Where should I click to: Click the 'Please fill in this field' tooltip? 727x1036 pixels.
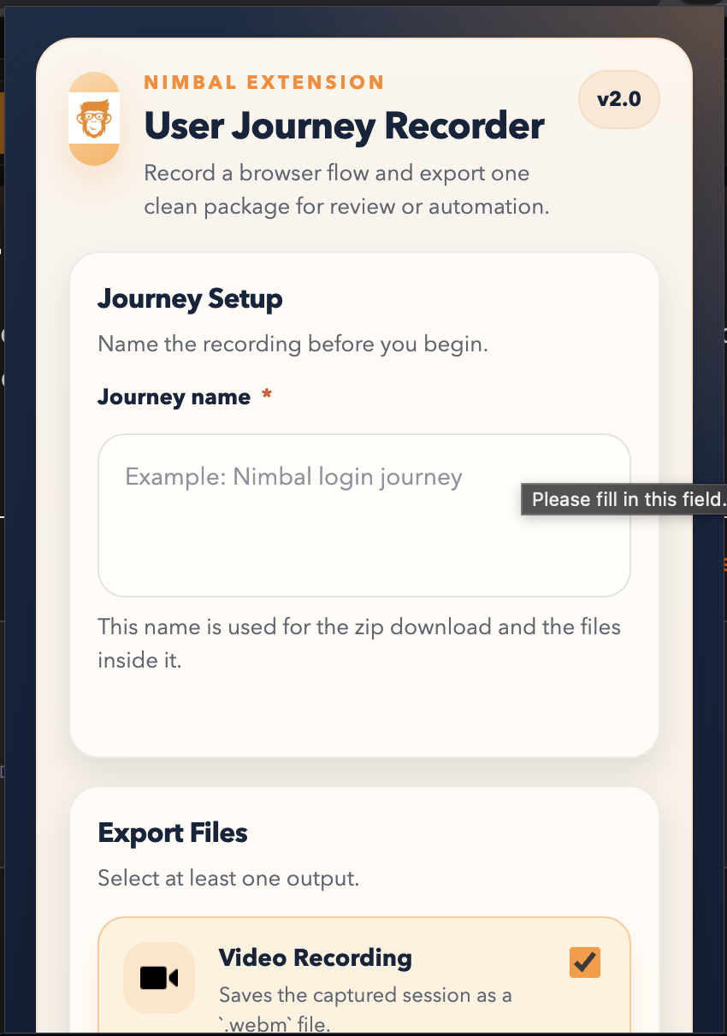pyautogui.click(x=626, y=499)
